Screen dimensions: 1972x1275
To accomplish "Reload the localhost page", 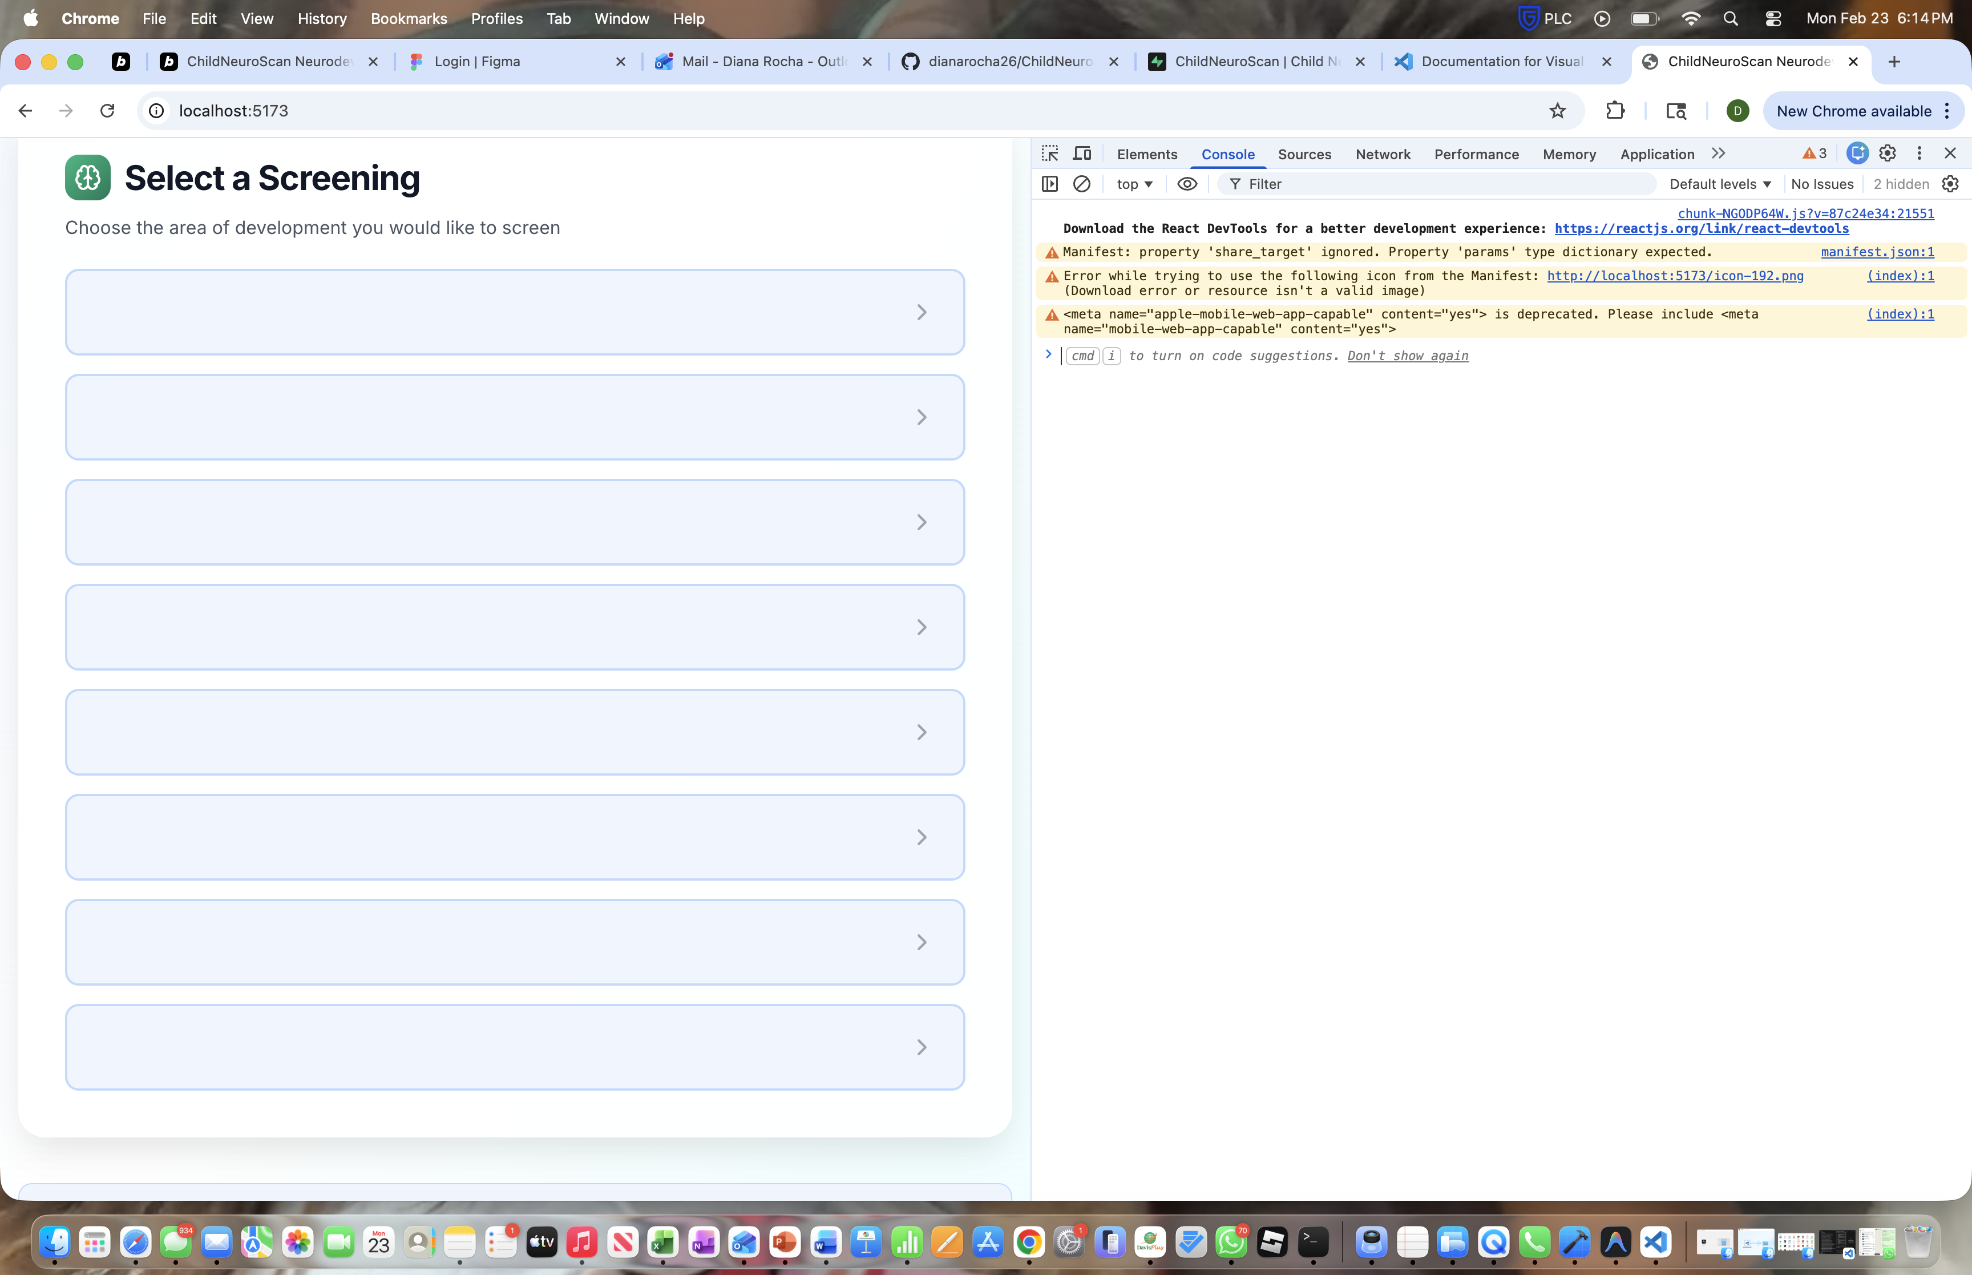I will (x=108, y=111).
